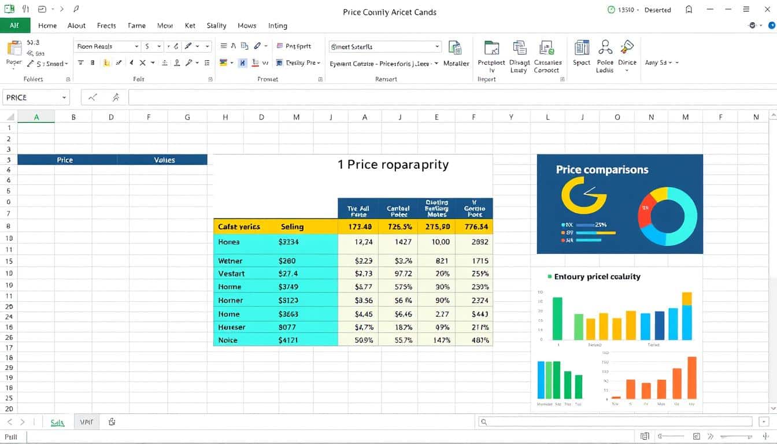Viewport: 777px width, 444px height.
Task: Click the Disapt Lnary stacked pages icon
Action: 519,48
